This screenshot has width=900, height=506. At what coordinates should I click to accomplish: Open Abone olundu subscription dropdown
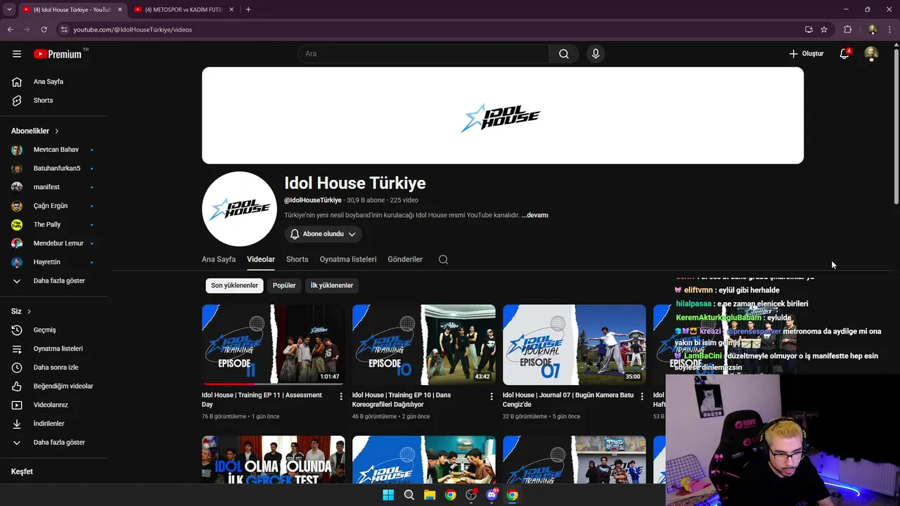click(323, 234)
